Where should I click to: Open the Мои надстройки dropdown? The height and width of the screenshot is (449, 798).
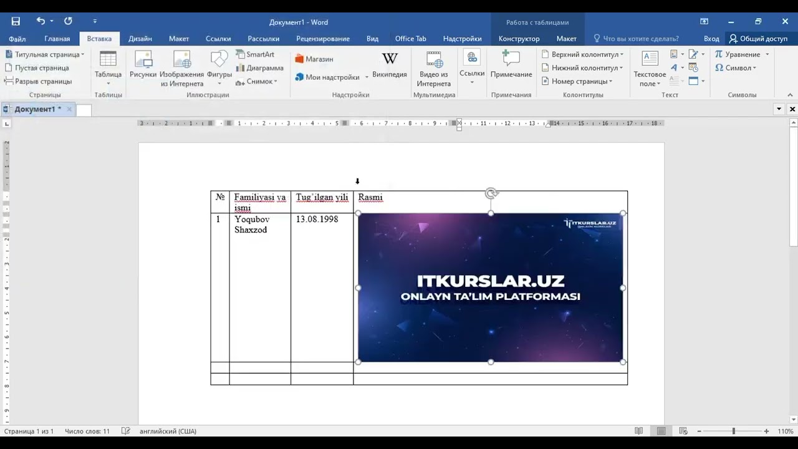367,77
